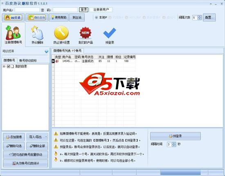Click the black row indicator arrow
Screen dimensions: 225x176
coord(53,61)
